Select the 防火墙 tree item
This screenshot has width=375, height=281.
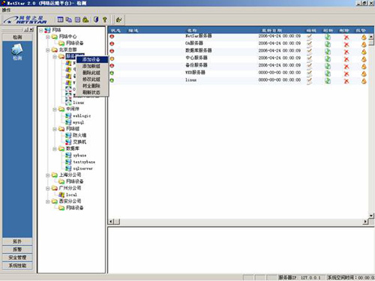coord(79,135)
